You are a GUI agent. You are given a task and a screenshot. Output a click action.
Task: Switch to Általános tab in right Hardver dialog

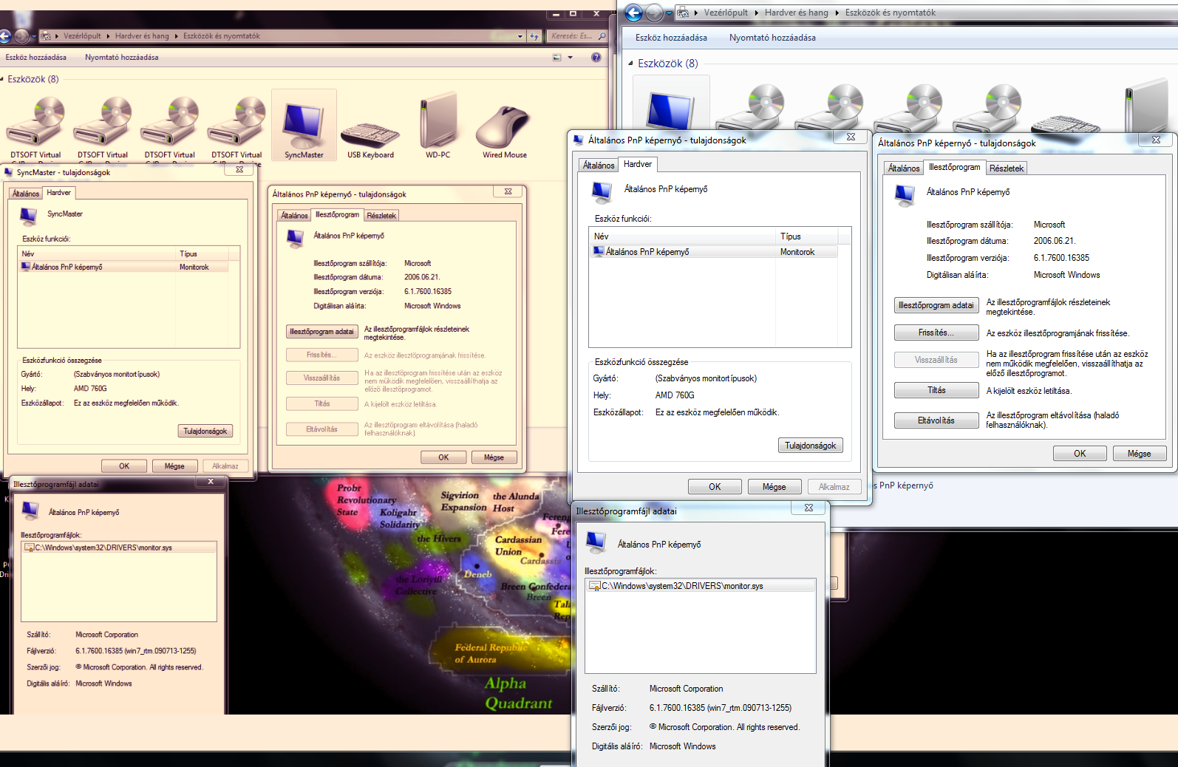tap(599, 166)
